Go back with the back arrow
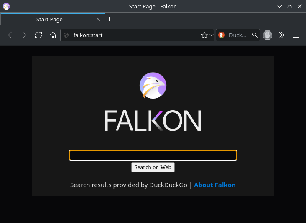This screenshot has width=306, height=223. point(10,35)
